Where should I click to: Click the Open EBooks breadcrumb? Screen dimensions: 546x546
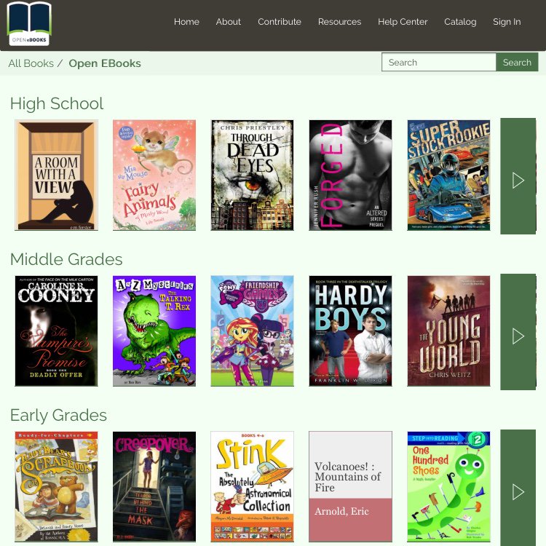[104, 63]
